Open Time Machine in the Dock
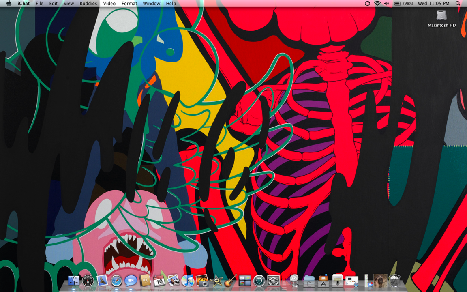 tap(259, 281)
